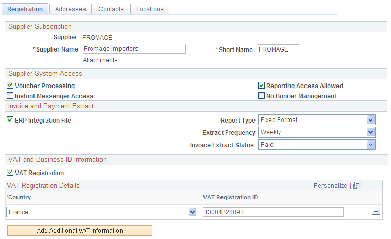Open Extract Frequency dropdown
Image resolution: width=391 pixels, height=239 pixels.
317,132
